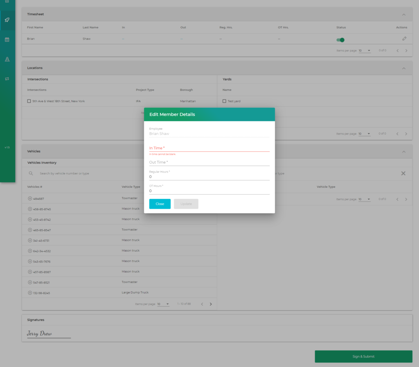This screenshot has width=419, height=367.
Task: Click the Sign & Submit button
Action: pyautogui.click(x=363, y=356)
